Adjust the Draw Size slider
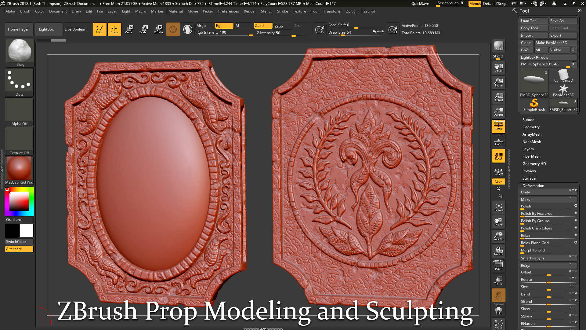The width and height of the screenshot is (586, 330). [356, 33]
